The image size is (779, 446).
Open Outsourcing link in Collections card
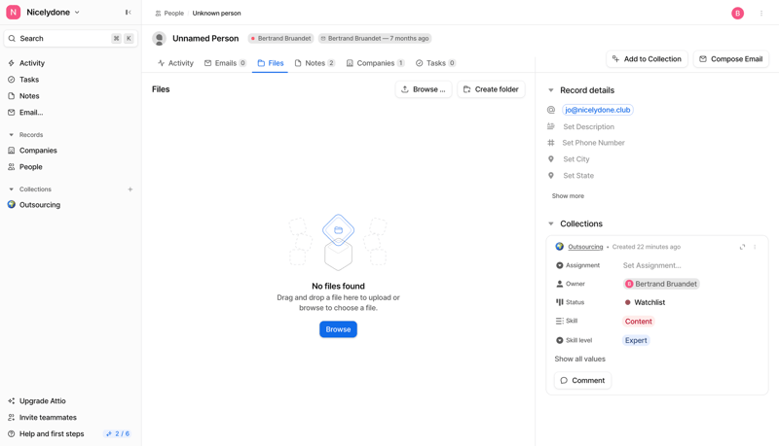tap(585, 247)
